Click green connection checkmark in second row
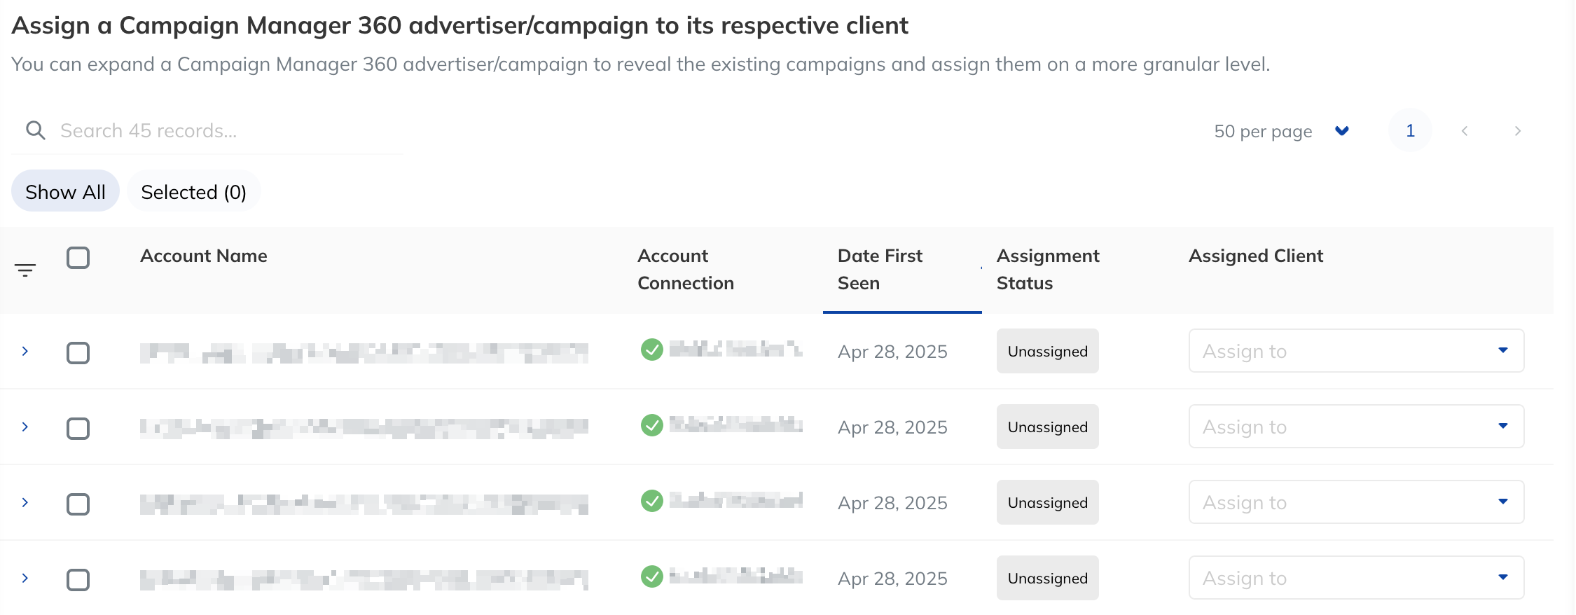Image resolution: width=1576 pixels, height=615 pixels. tap(652, 424)
